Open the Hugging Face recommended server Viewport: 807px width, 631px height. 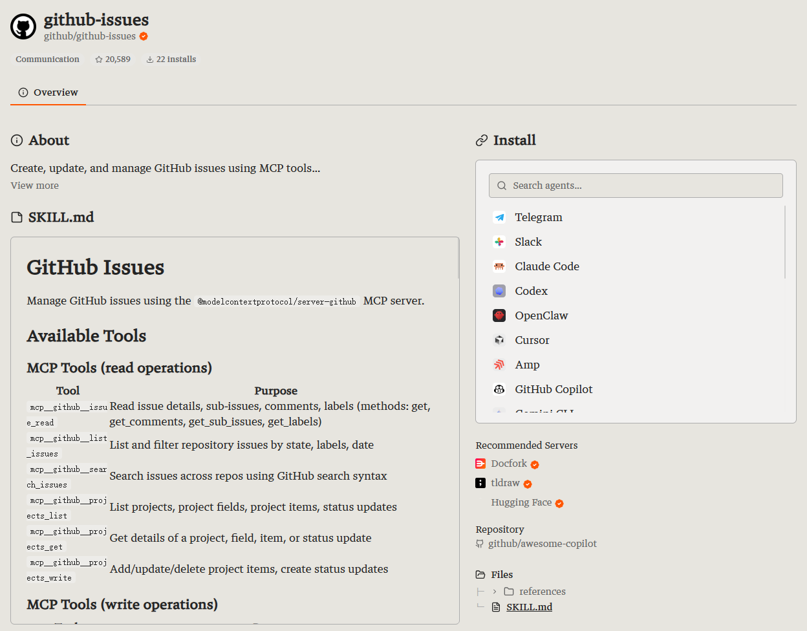pos(521,502)
